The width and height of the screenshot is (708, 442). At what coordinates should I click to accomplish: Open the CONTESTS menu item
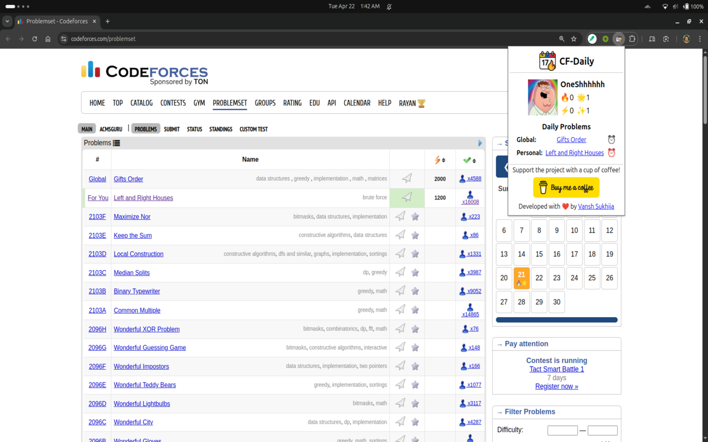point(173,103)
